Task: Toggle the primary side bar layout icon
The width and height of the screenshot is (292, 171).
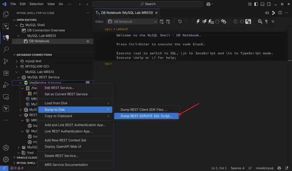Action: point(256,4)
